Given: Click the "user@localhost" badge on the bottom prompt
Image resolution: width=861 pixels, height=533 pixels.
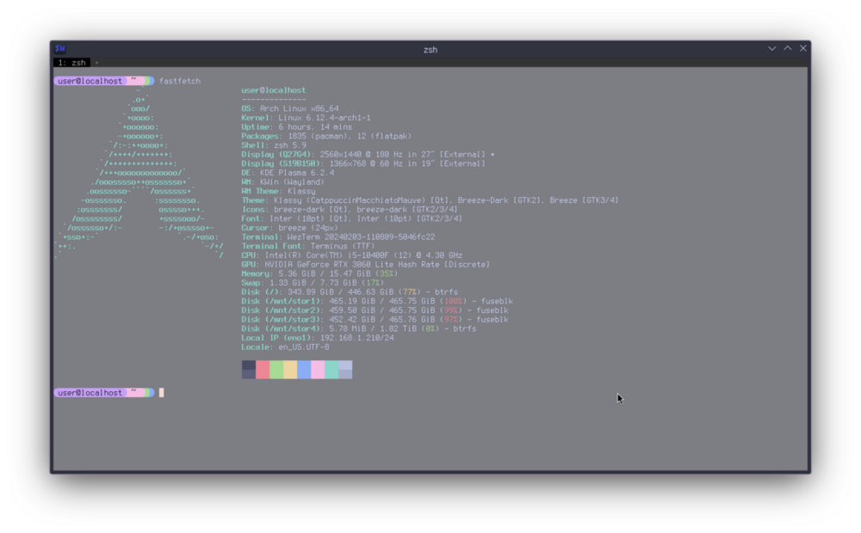Looking at the screenshot, I should coord(90,393).
